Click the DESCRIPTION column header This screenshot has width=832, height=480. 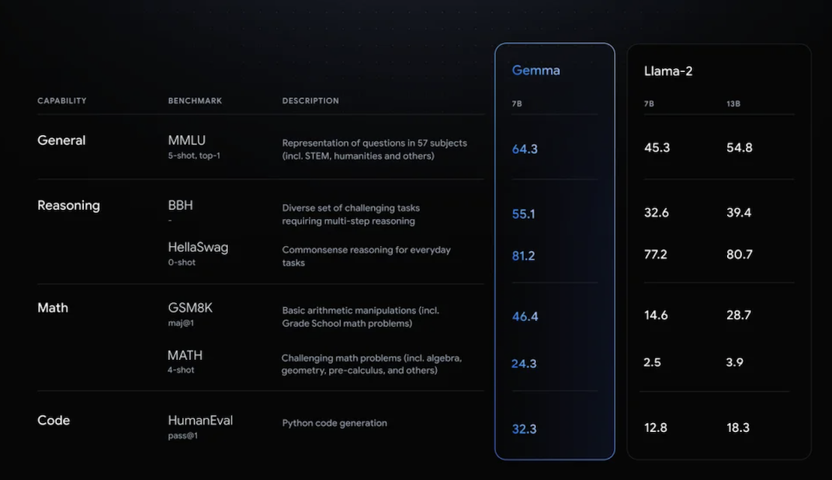[x=310, y=101]
